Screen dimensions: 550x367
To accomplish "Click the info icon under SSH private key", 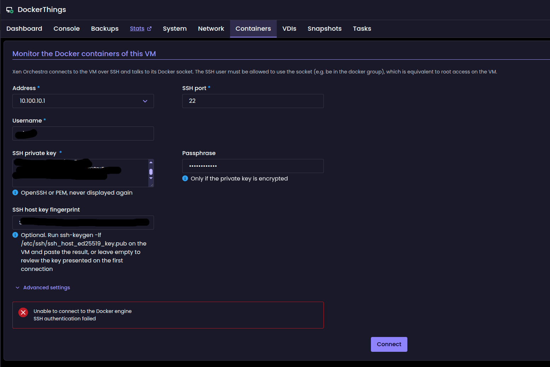I will pos(15,193).
